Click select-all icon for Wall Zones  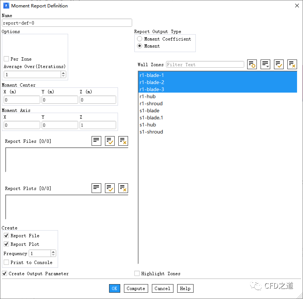coord(279,64)
